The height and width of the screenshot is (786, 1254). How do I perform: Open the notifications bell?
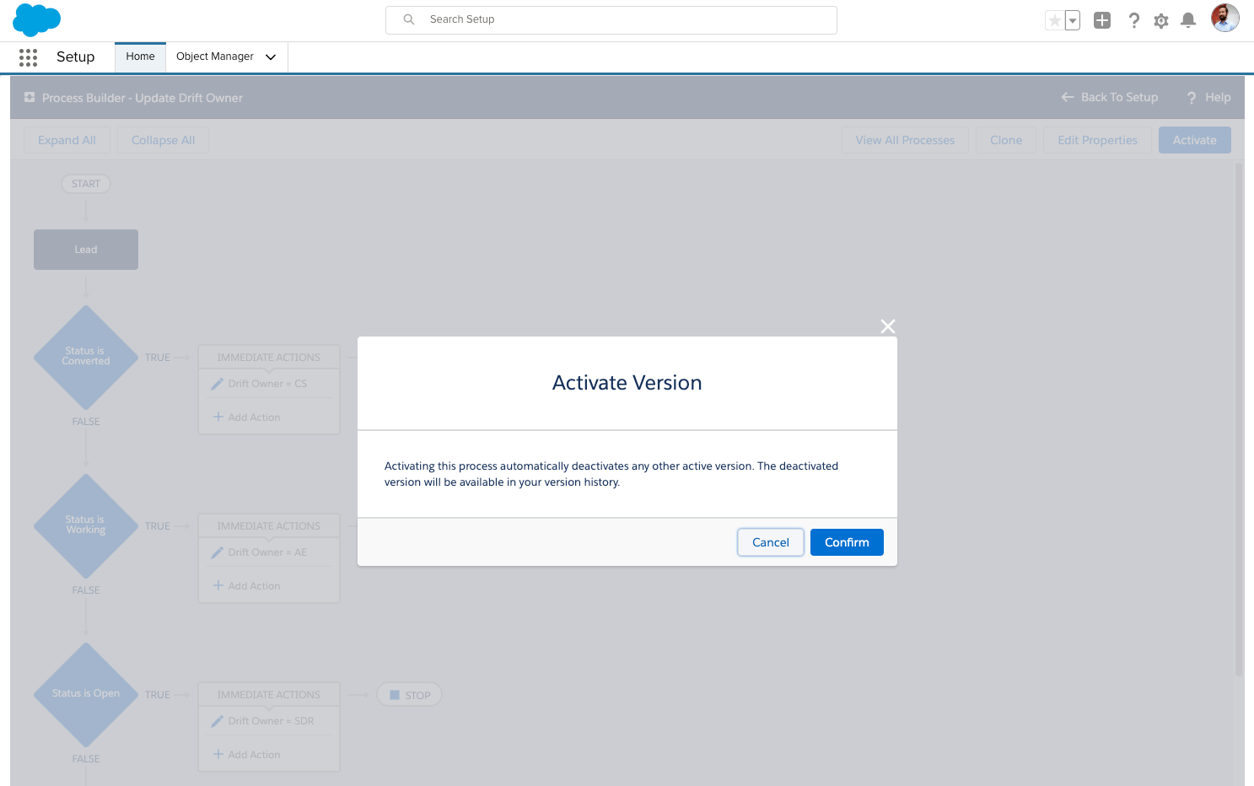(1188, 20)
